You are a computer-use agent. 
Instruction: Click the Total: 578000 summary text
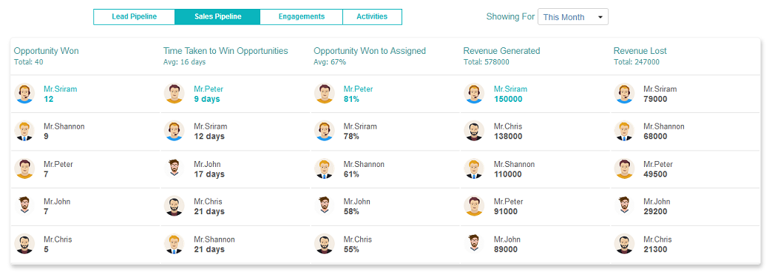487,62
